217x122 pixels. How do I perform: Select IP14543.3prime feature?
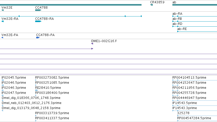tap(184, 108)
